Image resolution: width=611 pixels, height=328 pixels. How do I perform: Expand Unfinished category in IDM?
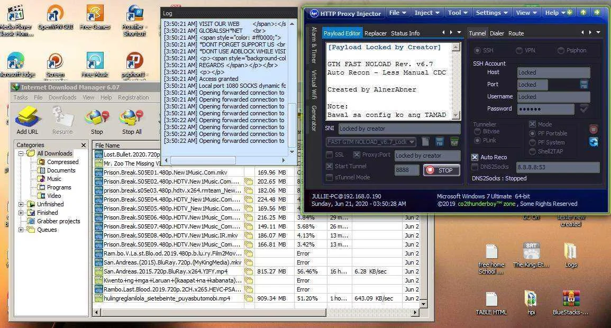tap(21, 204)
